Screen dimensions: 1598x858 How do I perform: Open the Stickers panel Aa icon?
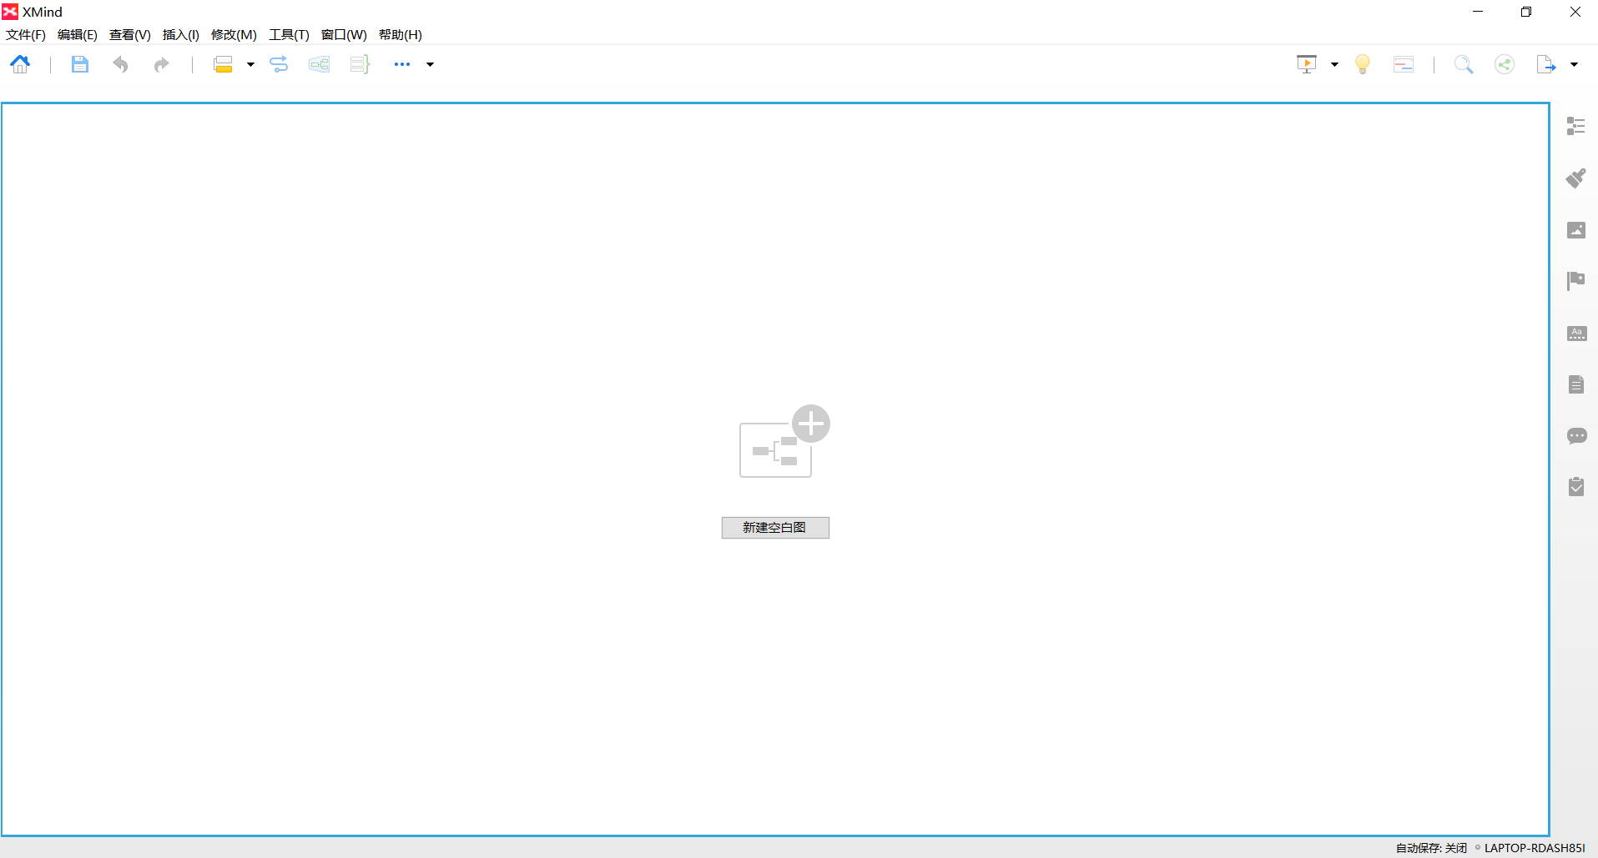[1576, 333]
